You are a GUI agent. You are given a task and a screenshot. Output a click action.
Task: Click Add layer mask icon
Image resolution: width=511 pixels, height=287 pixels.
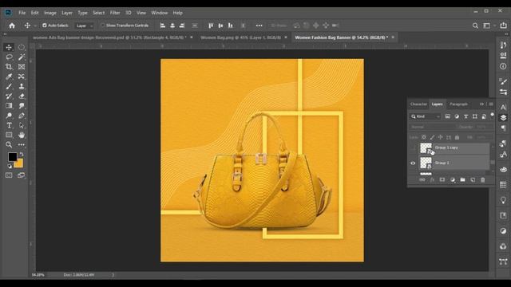(x=442, y=179)
